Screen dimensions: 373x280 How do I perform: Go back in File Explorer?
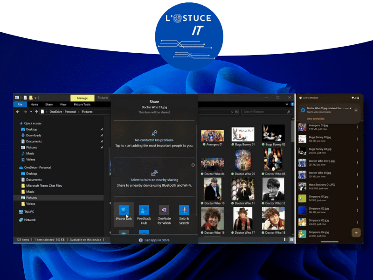[18, 112]
